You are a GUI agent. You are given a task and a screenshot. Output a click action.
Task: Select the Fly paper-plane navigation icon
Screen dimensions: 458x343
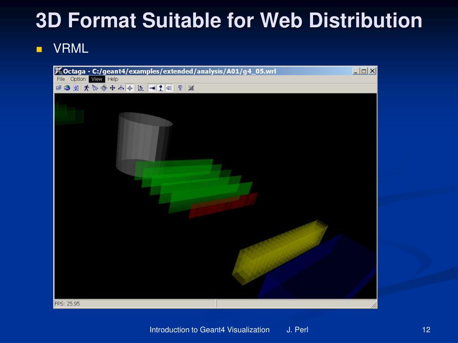(x=95, y=88)
